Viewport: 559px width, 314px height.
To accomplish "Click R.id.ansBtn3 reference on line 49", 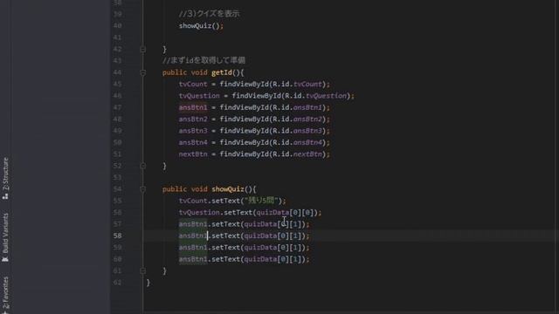I will tap(297, 131).
